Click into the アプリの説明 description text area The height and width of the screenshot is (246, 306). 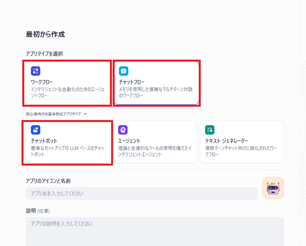coord(155,231)
